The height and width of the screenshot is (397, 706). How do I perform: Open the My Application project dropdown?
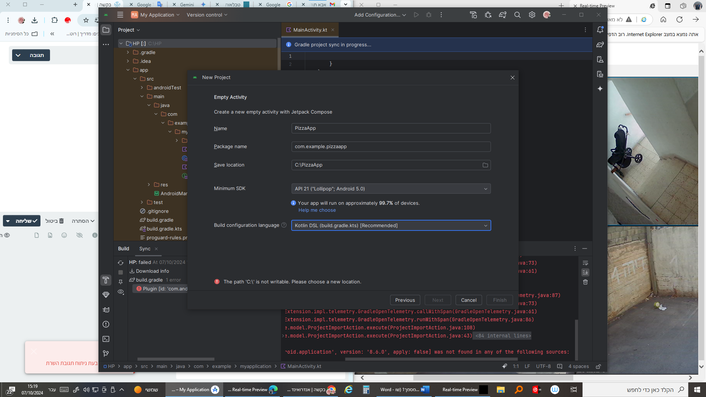point(156,15)
